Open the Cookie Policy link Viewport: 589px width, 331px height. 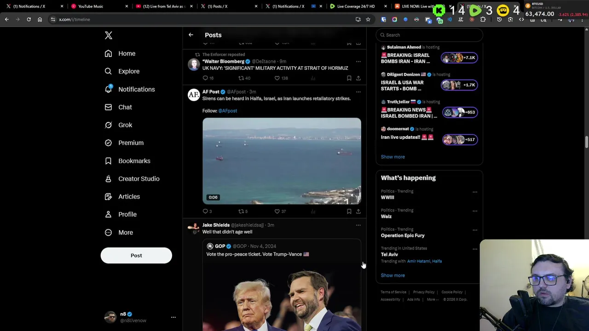point(452,292)
